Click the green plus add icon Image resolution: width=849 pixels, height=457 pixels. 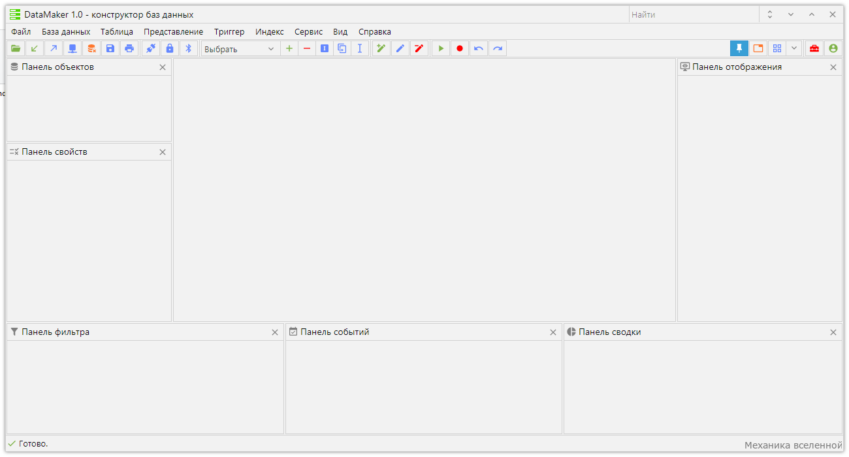pyautogui.click(x=289, y=48)
